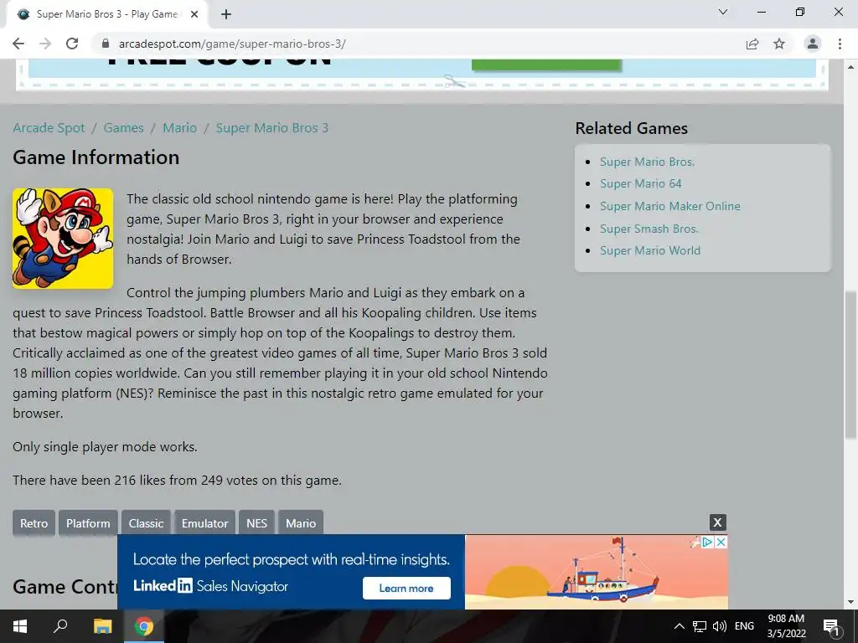
Task: Click the padlock site info icon
Action: (106, 44)
